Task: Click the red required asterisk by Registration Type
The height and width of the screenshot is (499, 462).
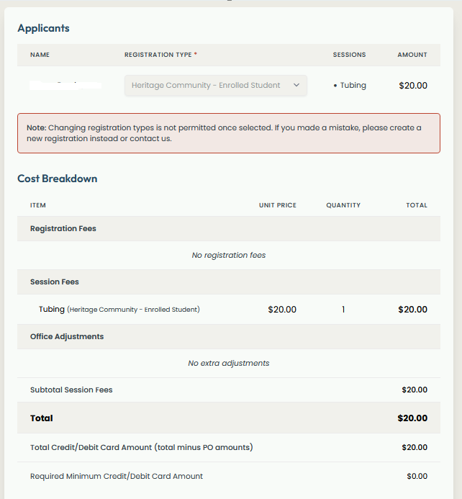Action: click(196, 55)
